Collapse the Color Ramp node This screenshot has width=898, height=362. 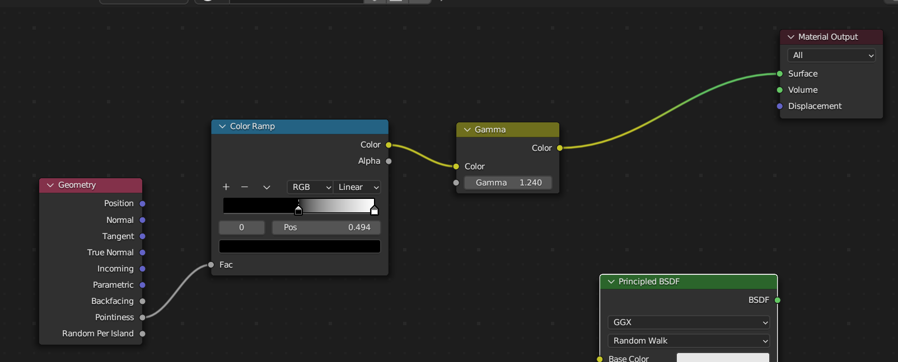pyautogui.click(x=222, y=126)
